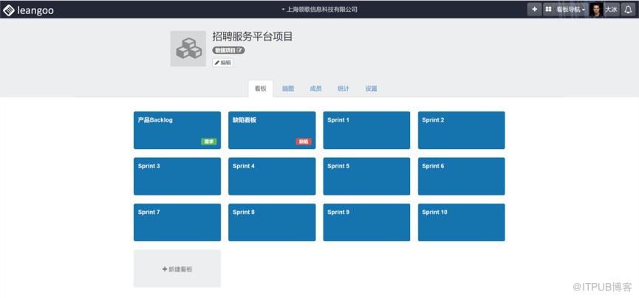Screen dimensions: 639x298
Task: Open the Sprint 10 board card
Action: (461, 222)
